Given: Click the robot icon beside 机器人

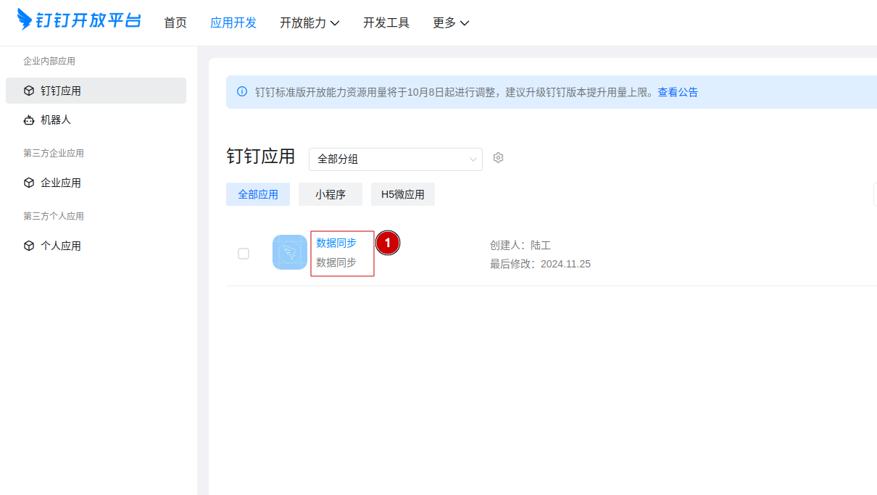Looking at the screenshot, I should click(29, 120).
